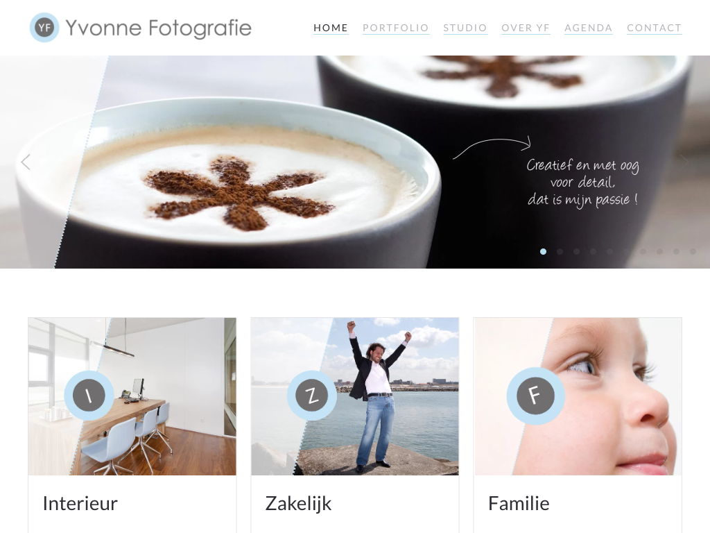Viewport: 710px width, 533px height.
Task: Select the last slider dot
Action: [693, 251]
